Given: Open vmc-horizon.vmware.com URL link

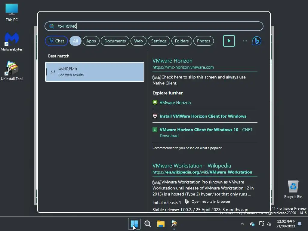Looking at the screenshot, I should [183, 67].
